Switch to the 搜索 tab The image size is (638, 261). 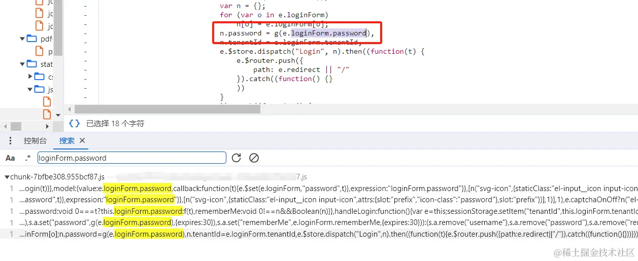point(66,141)
